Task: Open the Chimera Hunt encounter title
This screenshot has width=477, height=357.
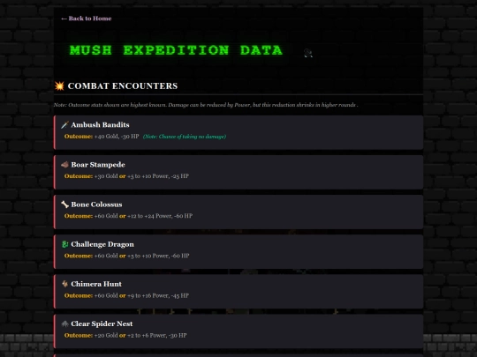Action: [x=96, y=284]
